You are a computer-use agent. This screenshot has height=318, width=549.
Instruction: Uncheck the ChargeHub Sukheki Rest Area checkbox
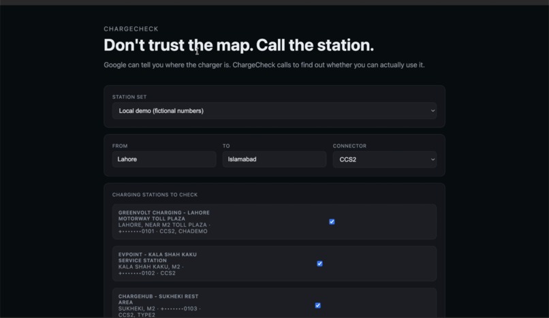click(x=318, y=306)
